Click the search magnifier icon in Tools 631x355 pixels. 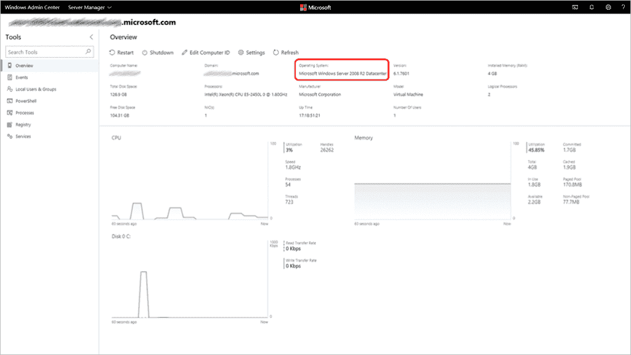89,52
